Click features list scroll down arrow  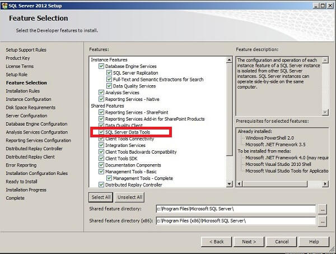pos(229,184)
